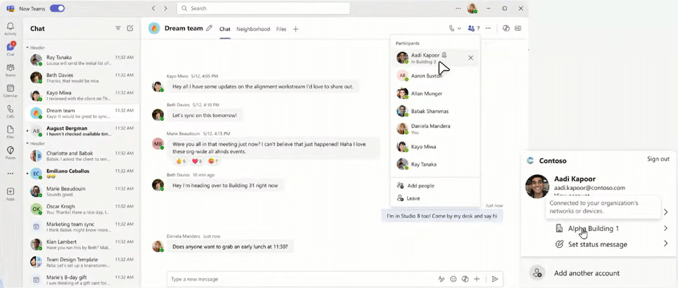The image size is (678, 288).
Task: Click the compose new message pencil icon
Action: point(130,28)
